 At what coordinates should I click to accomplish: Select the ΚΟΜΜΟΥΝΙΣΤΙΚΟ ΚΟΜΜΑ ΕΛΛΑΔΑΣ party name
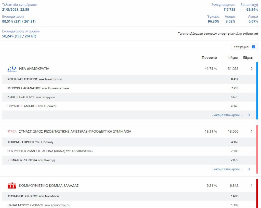(x=49, y=186)
